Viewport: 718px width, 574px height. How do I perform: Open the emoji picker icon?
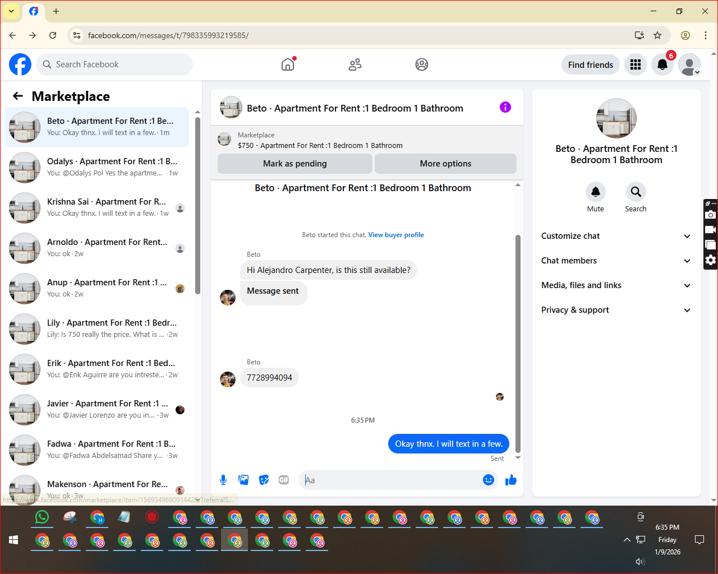(x=489, y=480)
